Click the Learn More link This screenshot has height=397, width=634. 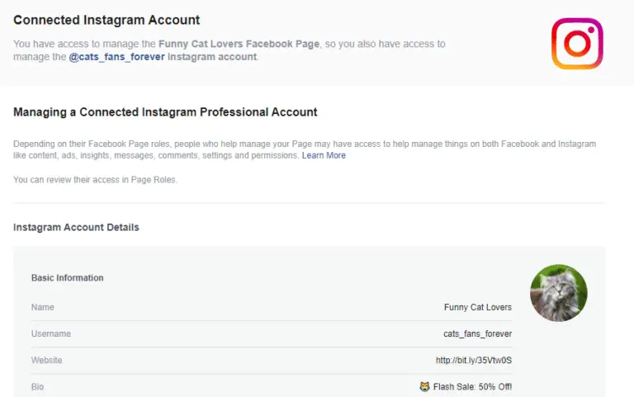324,155
